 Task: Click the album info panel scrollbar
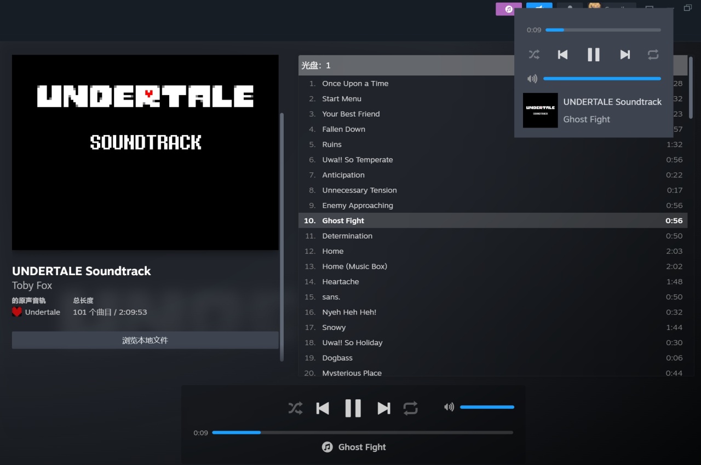(x=282, y=236)
